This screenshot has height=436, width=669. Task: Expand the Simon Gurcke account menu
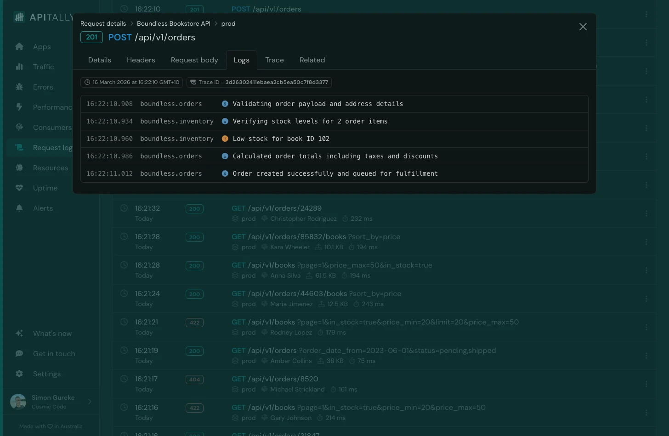[x=51, y=402]
